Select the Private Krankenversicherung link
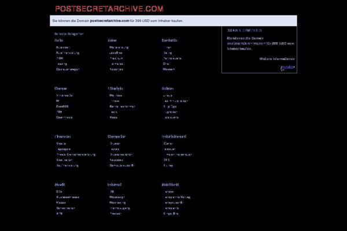 point(76,155)
